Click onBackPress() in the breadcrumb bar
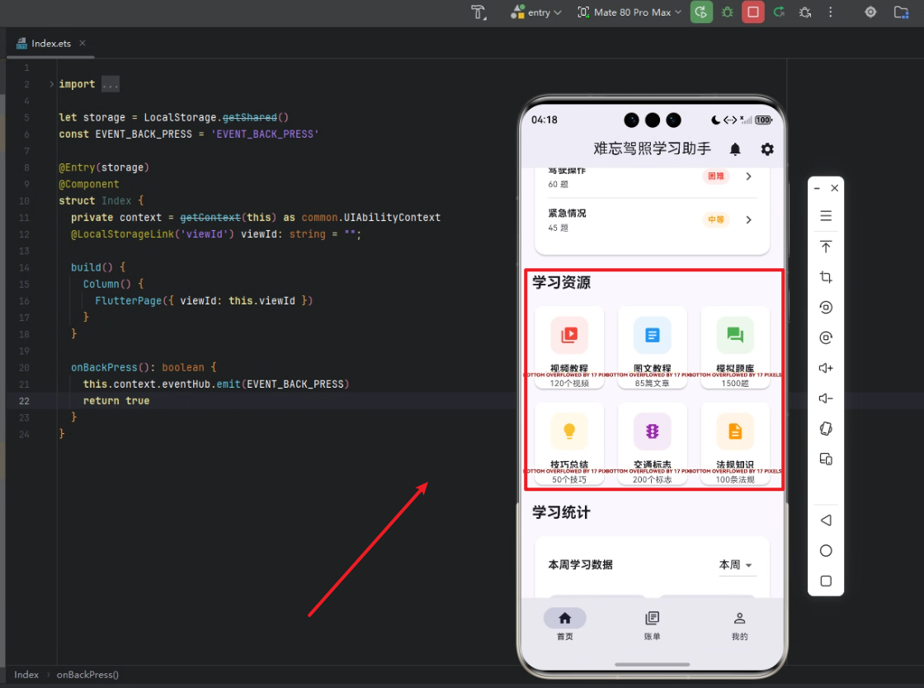 pos(87,674)
